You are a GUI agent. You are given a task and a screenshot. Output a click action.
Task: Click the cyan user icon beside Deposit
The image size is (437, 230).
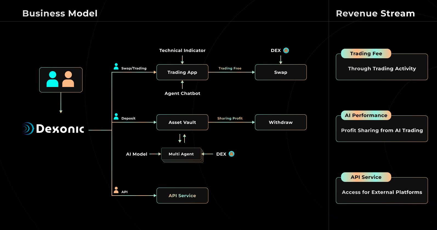pyautogui.click(x=116, y=117)
